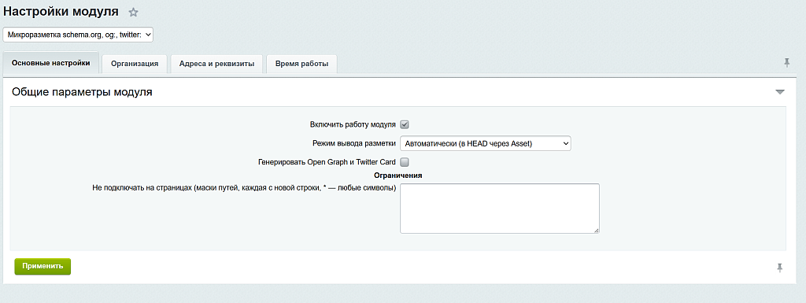Open the Адреса и реквизиты tab

(216, 65)
